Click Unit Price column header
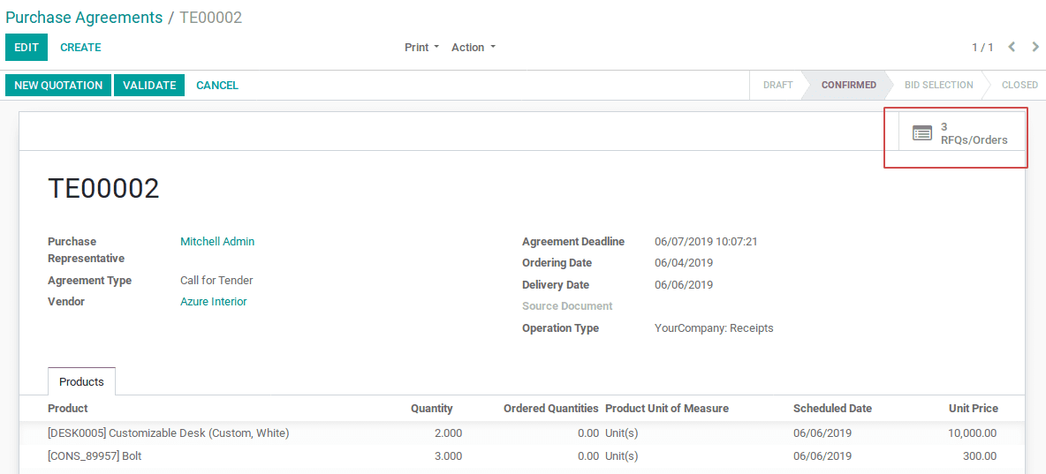 pos(974,408)
